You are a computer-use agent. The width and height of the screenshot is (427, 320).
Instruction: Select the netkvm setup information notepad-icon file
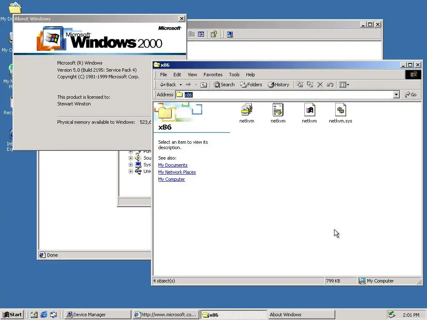(278, 113)
